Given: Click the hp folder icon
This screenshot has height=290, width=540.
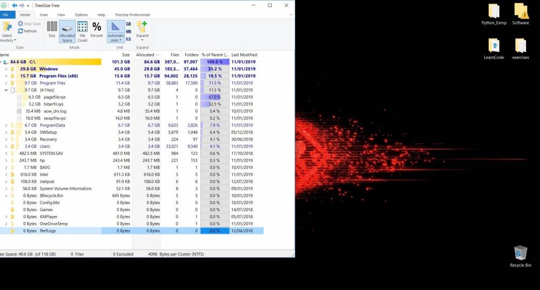Looking at the screenshot, I should tap(12, 160).
